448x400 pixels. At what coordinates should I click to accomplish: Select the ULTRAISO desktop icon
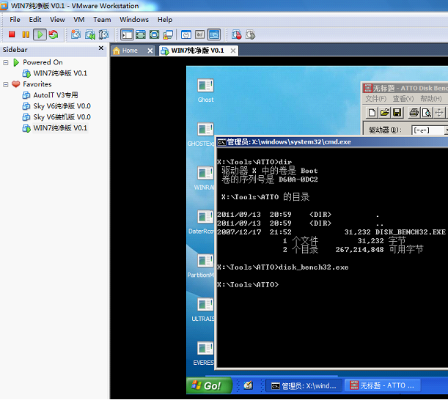click(203, 310)
